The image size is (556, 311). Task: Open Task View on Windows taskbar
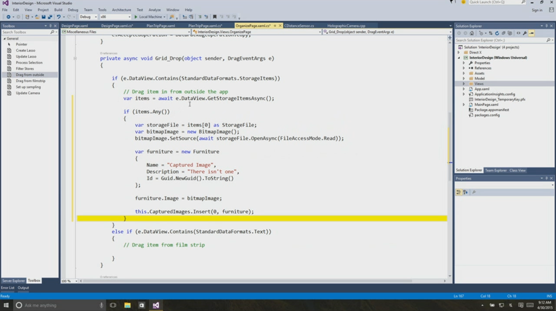point(113,305)
